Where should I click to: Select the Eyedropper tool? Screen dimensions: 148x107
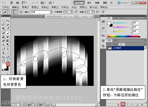coord(8,28)
